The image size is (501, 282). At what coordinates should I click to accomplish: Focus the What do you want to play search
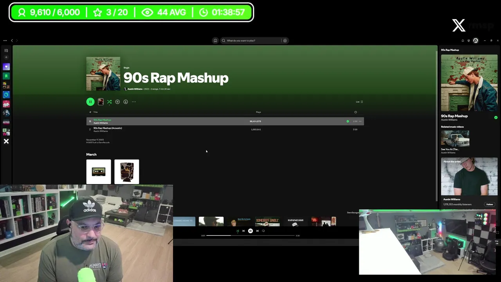pos(250,40)
